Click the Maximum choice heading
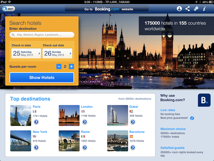The width and height of the screenshot is (214, 161). [173, 129]
